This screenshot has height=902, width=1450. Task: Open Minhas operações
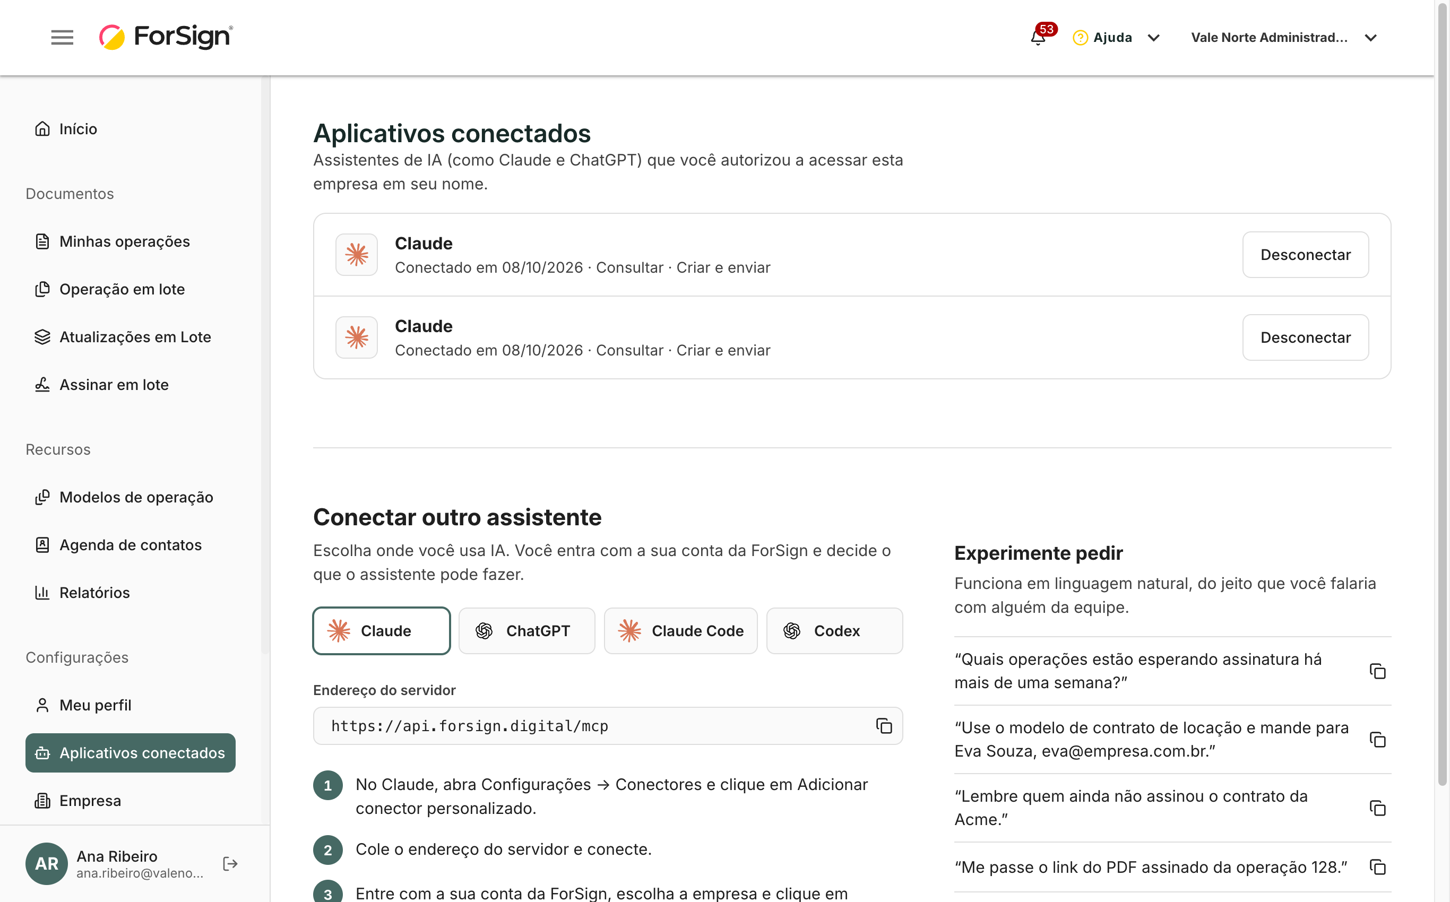(x=112, y=241)
